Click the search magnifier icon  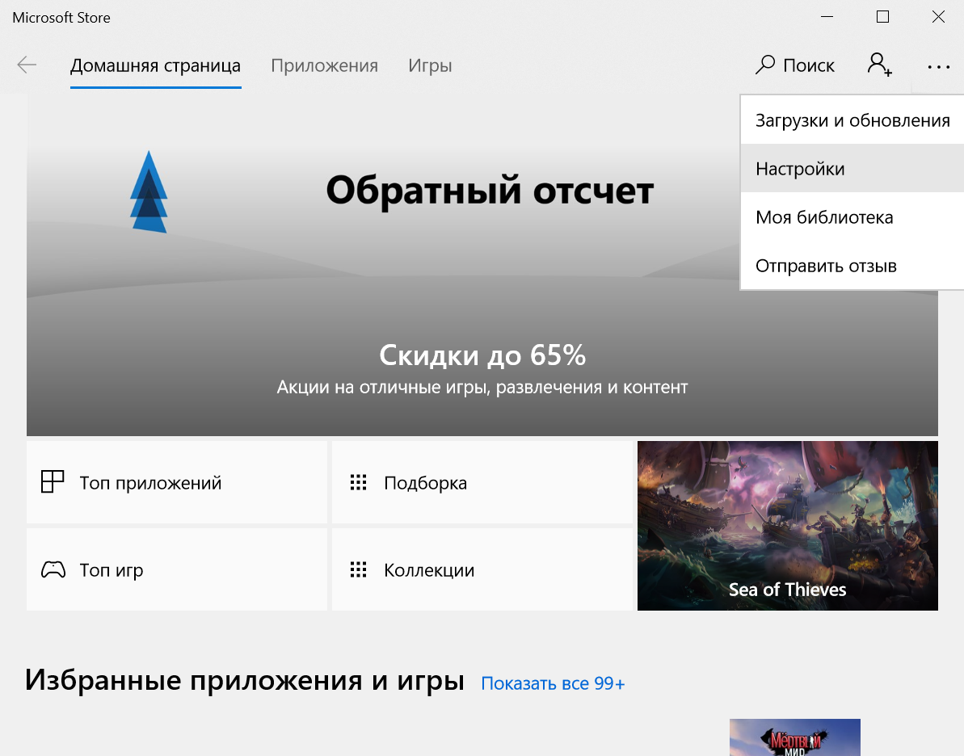[764, 65]
